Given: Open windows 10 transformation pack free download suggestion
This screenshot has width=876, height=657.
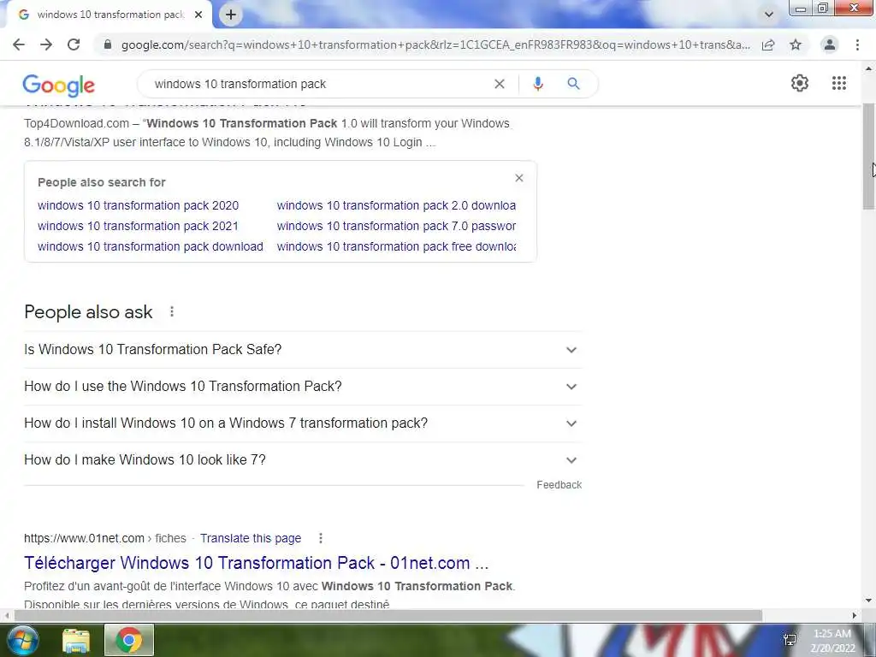Looking at the screenshot, I should point(396,246).
